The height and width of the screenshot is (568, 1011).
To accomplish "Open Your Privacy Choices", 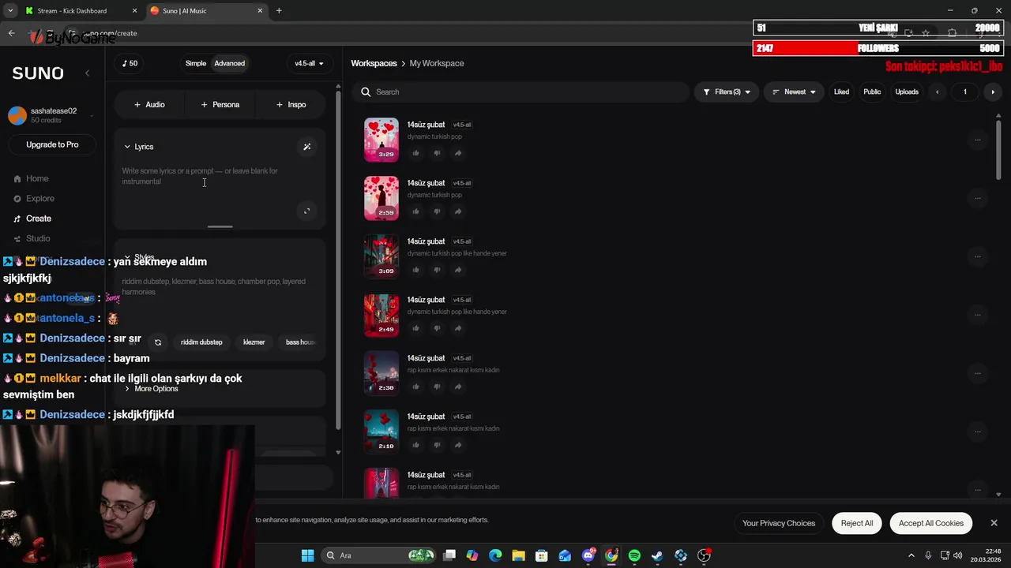I will tap(779, 523).
